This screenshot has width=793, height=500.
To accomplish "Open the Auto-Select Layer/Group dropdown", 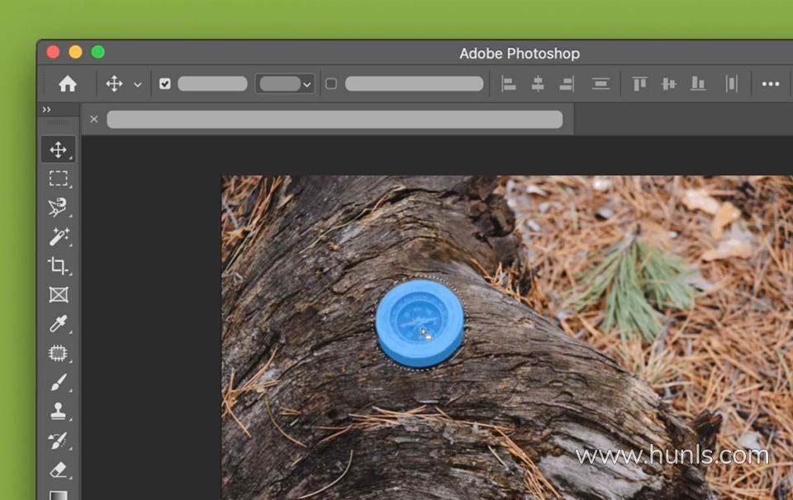I will 285,83.
